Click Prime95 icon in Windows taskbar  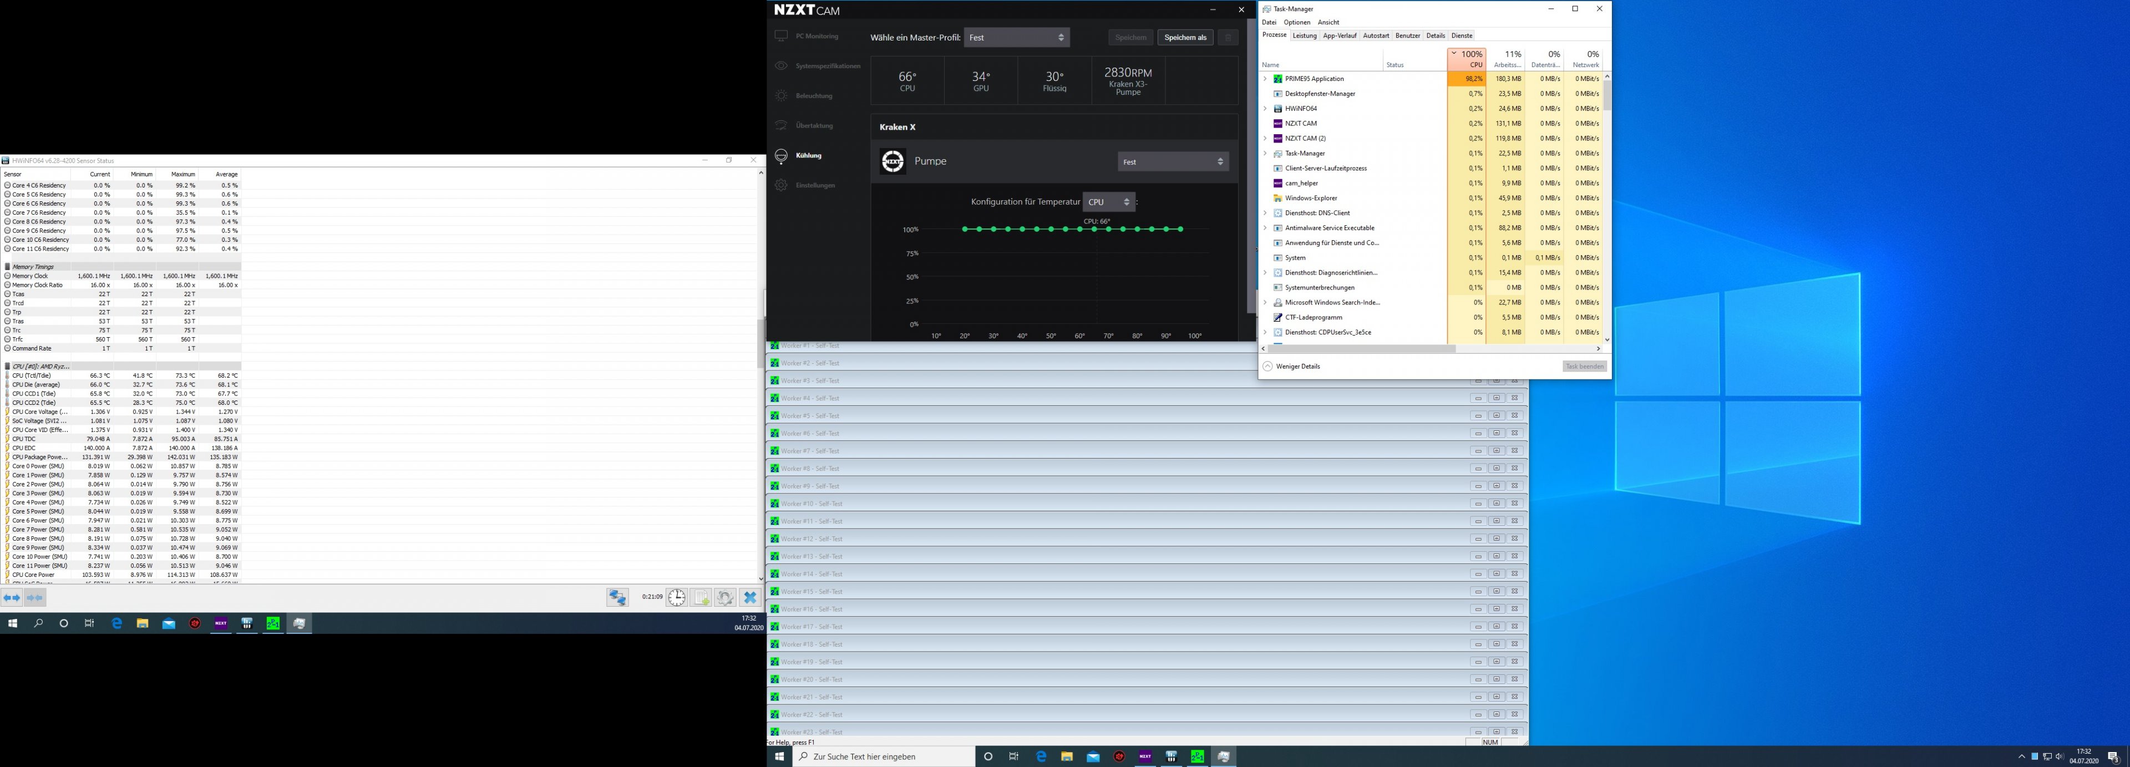pos(1198,756)
